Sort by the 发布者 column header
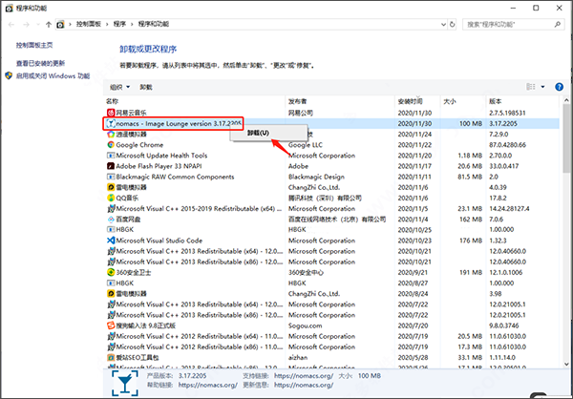The height and width of the screenshot is (399, 573). pyautogui.click(x=340, y=101)
